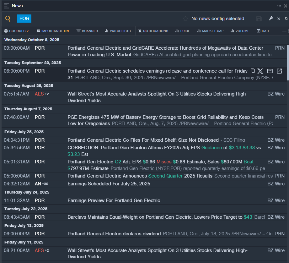Copy the earnings release headline
The width and height of the screenshot is (289, 263).
click(253, 71)
